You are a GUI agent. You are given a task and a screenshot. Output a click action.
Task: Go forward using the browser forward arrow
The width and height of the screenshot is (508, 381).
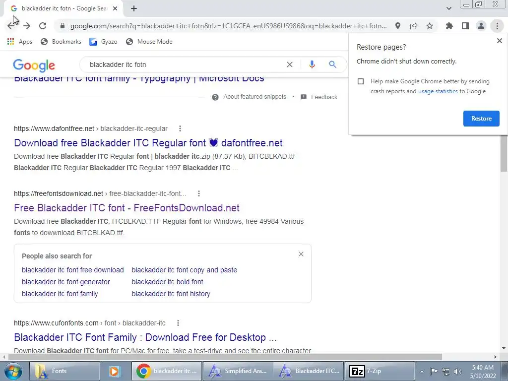click(x=27, y=26)
